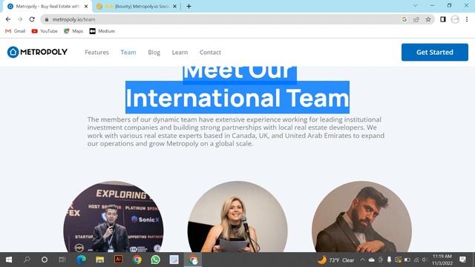View site info lock icon
475x267 pixels.
coord(47,19)
